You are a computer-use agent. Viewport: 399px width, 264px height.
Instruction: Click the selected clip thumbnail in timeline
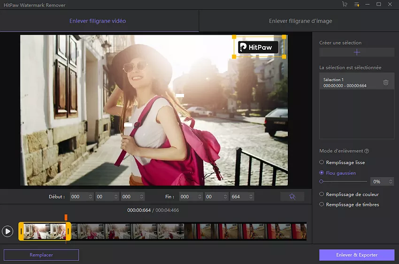45,231
